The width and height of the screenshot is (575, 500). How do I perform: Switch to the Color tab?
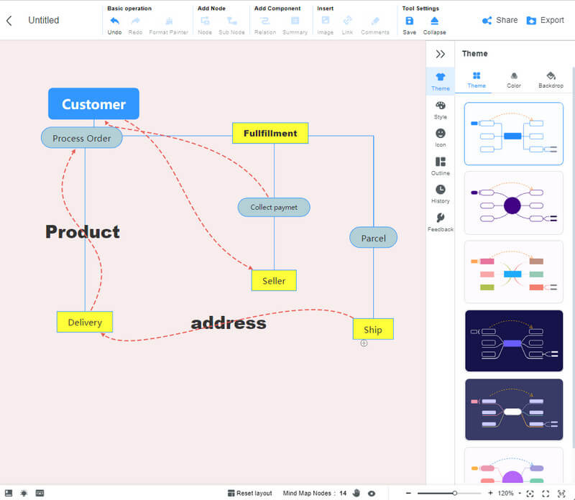pyautogui.click(x=513, y=79)
